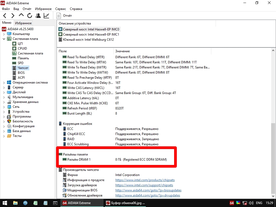Viewport: 276px width, 207px height.
Task: Go back with the left arrow toolbar icon
Action: [5, 16]
